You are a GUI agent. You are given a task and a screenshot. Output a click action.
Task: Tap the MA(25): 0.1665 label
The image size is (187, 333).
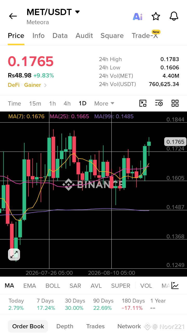point(69,116)
